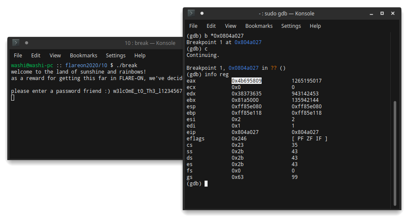Open Settings menu in gdb Konsole
Screen dimensions: 416x220
pos(291,26)
